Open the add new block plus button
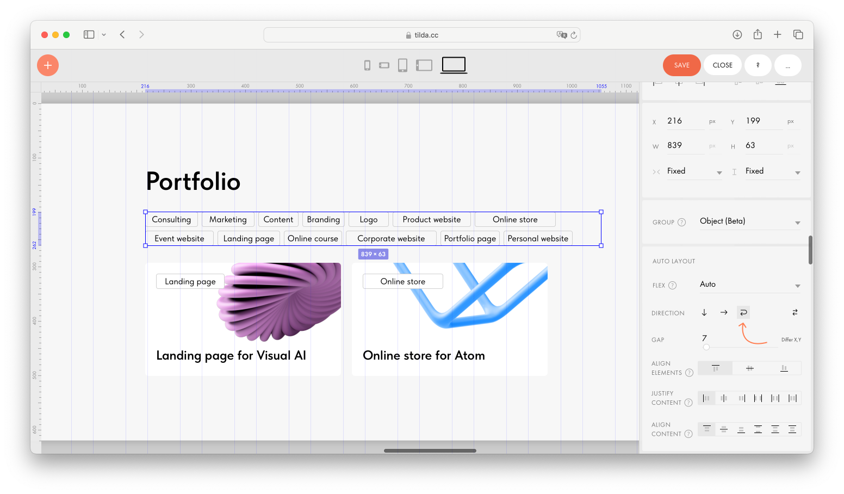Viewport: 844px width, 494px height. [47, 65]
